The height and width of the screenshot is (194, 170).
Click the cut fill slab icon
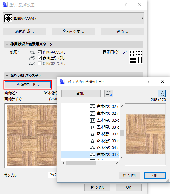(x=32, y=64)
